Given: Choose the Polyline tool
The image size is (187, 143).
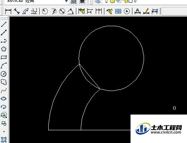Looking at the screenshot, I should 4,41.
